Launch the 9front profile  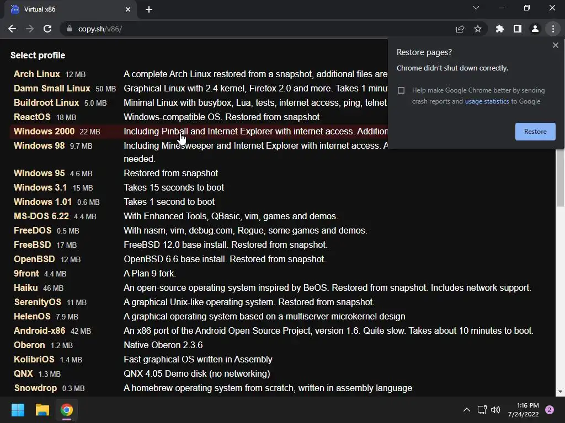tap(26, 274)
